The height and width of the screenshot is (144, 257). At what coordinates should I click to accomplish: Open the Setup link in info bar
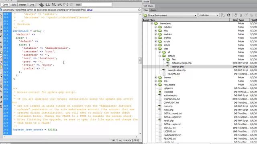(90, 10)
